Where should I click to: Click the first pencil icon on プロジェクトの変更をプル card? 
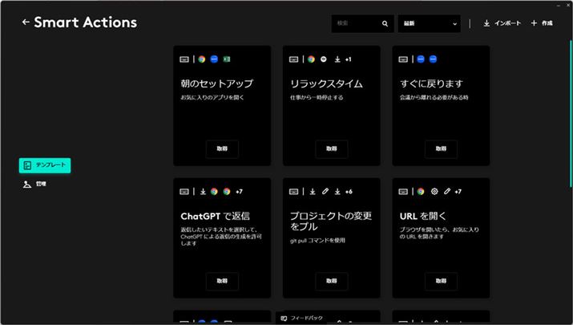pyautogui.click(x=325, y=192)
